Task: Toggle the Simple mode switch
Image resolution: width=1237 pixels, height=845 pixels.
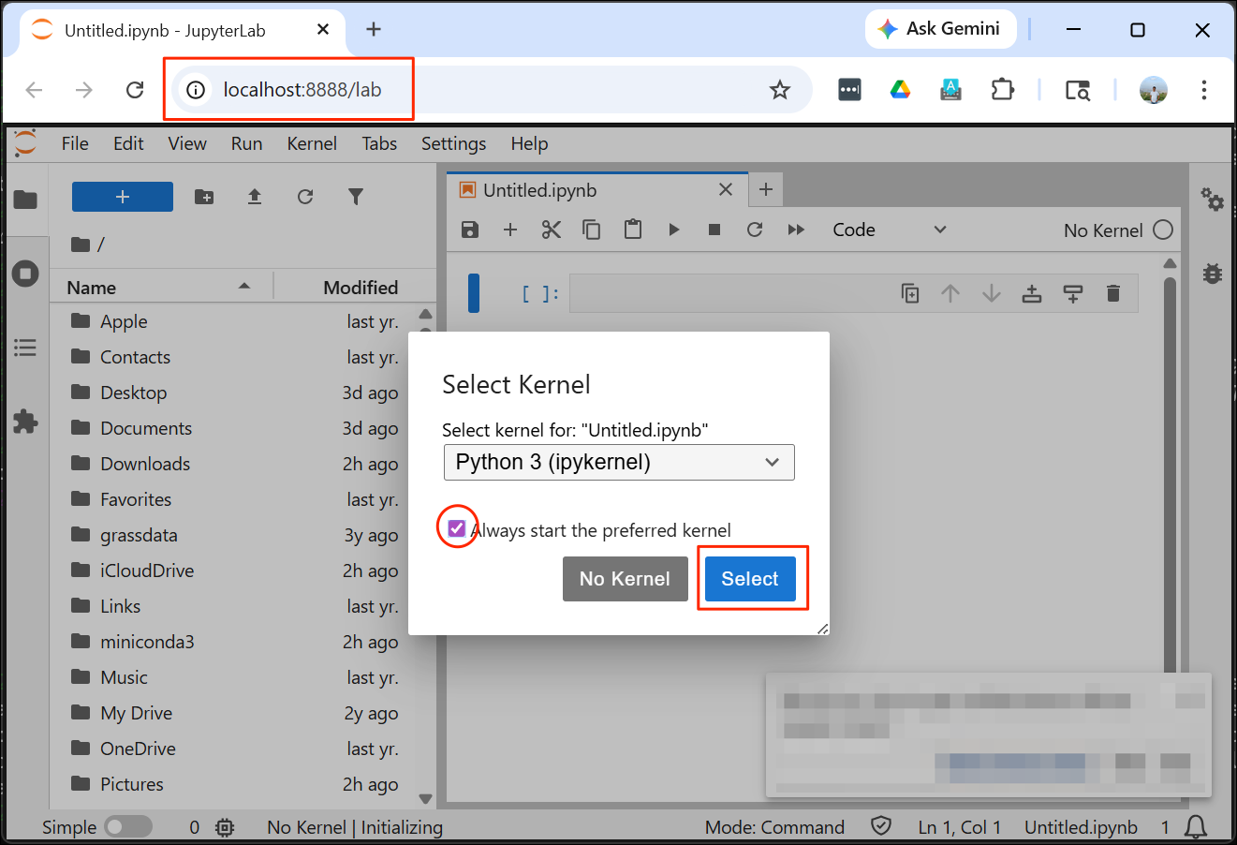Action: [x=128, y=827]
